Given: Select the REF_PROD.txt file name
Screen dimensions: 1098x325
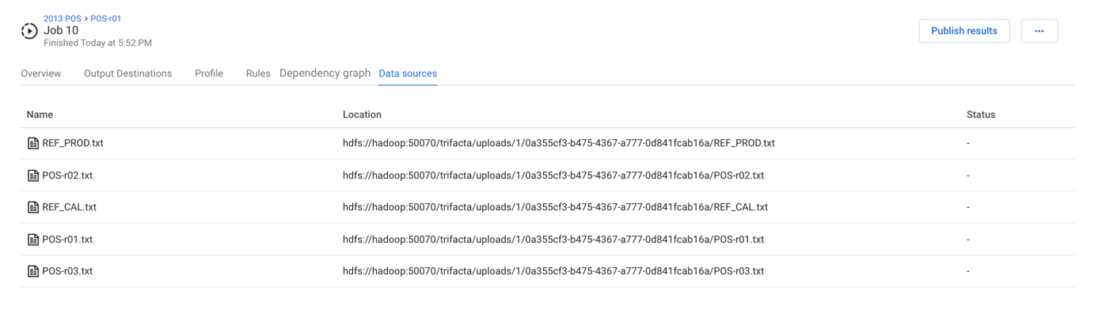Looking at the screenshot, I should pyautogui.click(x=73, y=143).
